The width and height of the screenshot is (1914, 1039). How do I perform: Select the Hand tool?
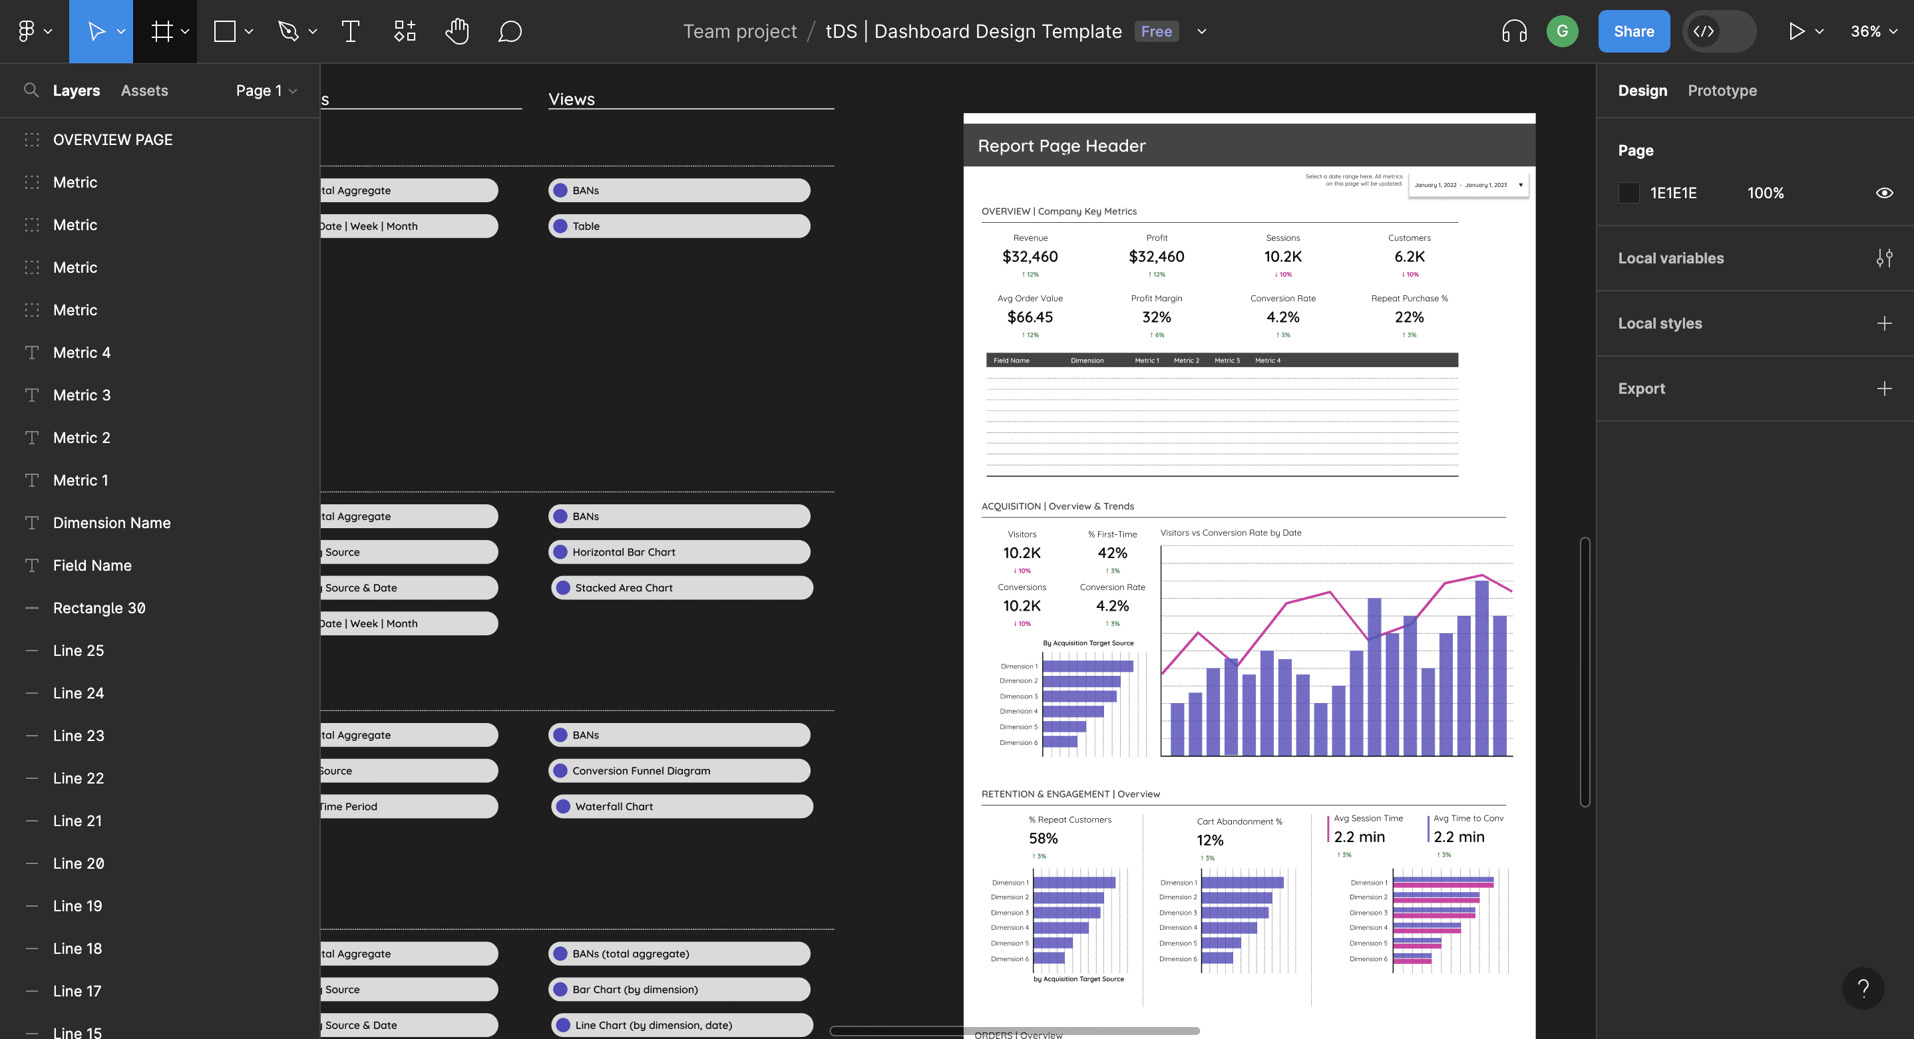457,31
